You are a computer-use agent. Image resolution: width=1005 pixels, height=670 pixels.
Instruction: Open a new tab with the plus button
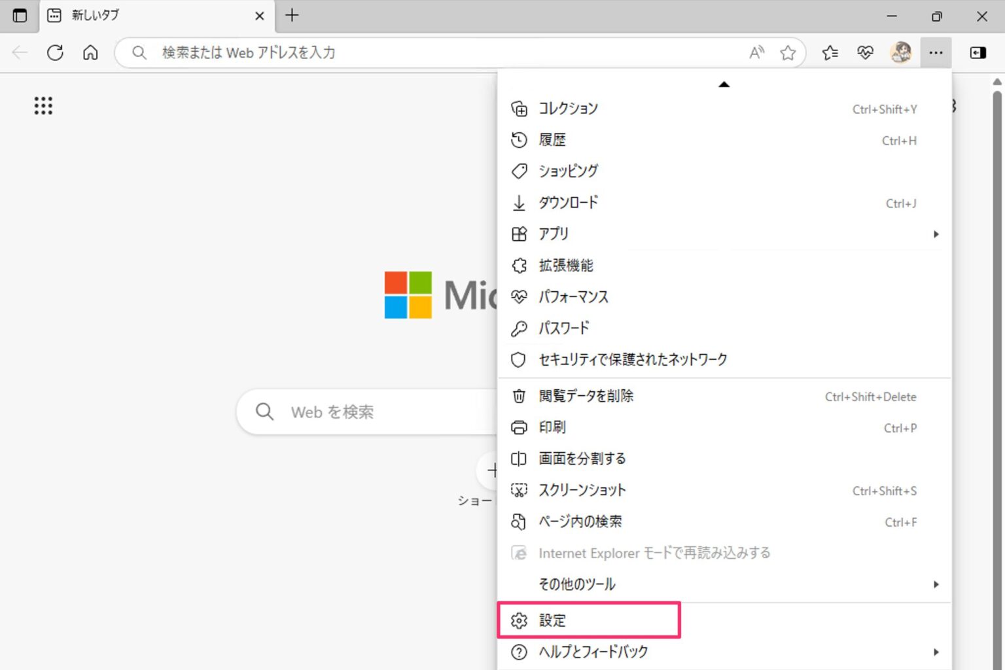coord(292,15)
